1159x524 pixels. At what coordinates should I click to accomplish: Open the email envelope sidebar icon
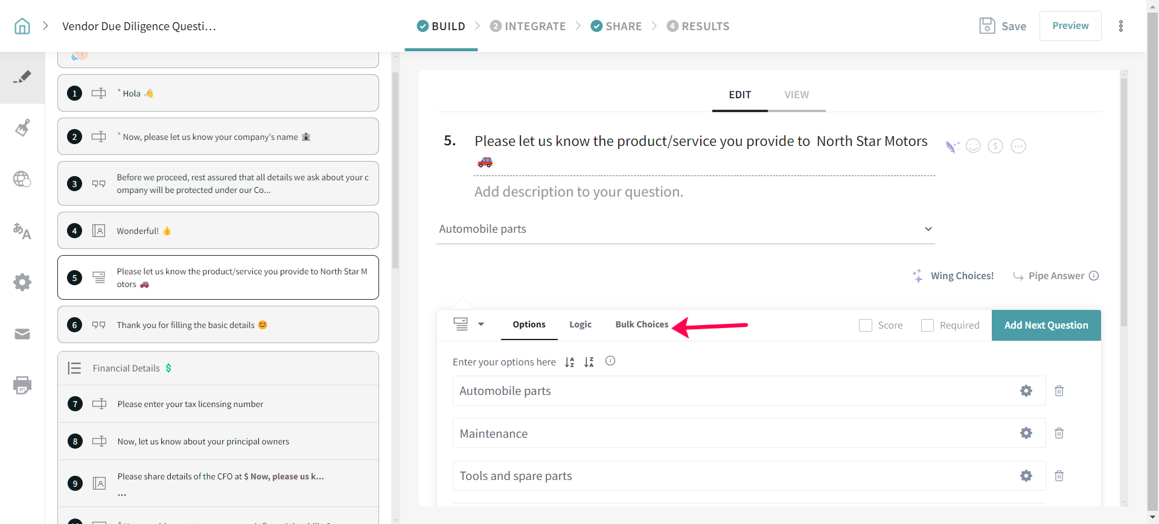pos(22,334)
